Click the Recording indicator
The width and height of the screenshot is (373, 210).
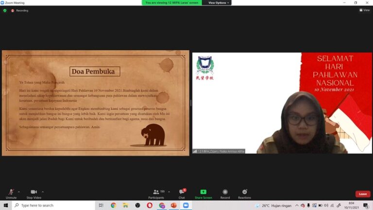[19, 10]
